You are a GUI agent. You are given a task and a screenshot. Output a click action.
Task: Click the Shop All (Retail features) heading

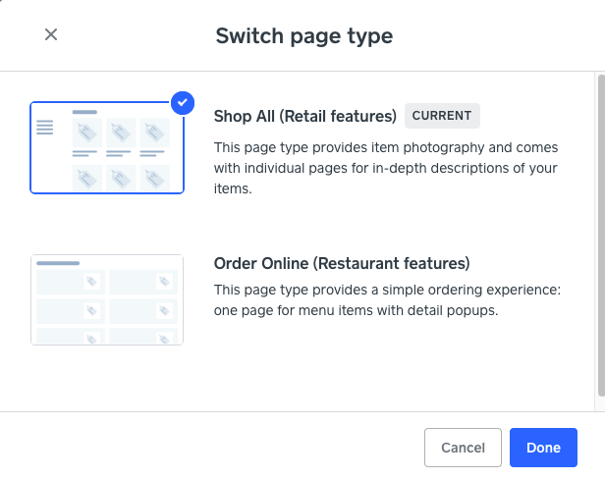305,116
